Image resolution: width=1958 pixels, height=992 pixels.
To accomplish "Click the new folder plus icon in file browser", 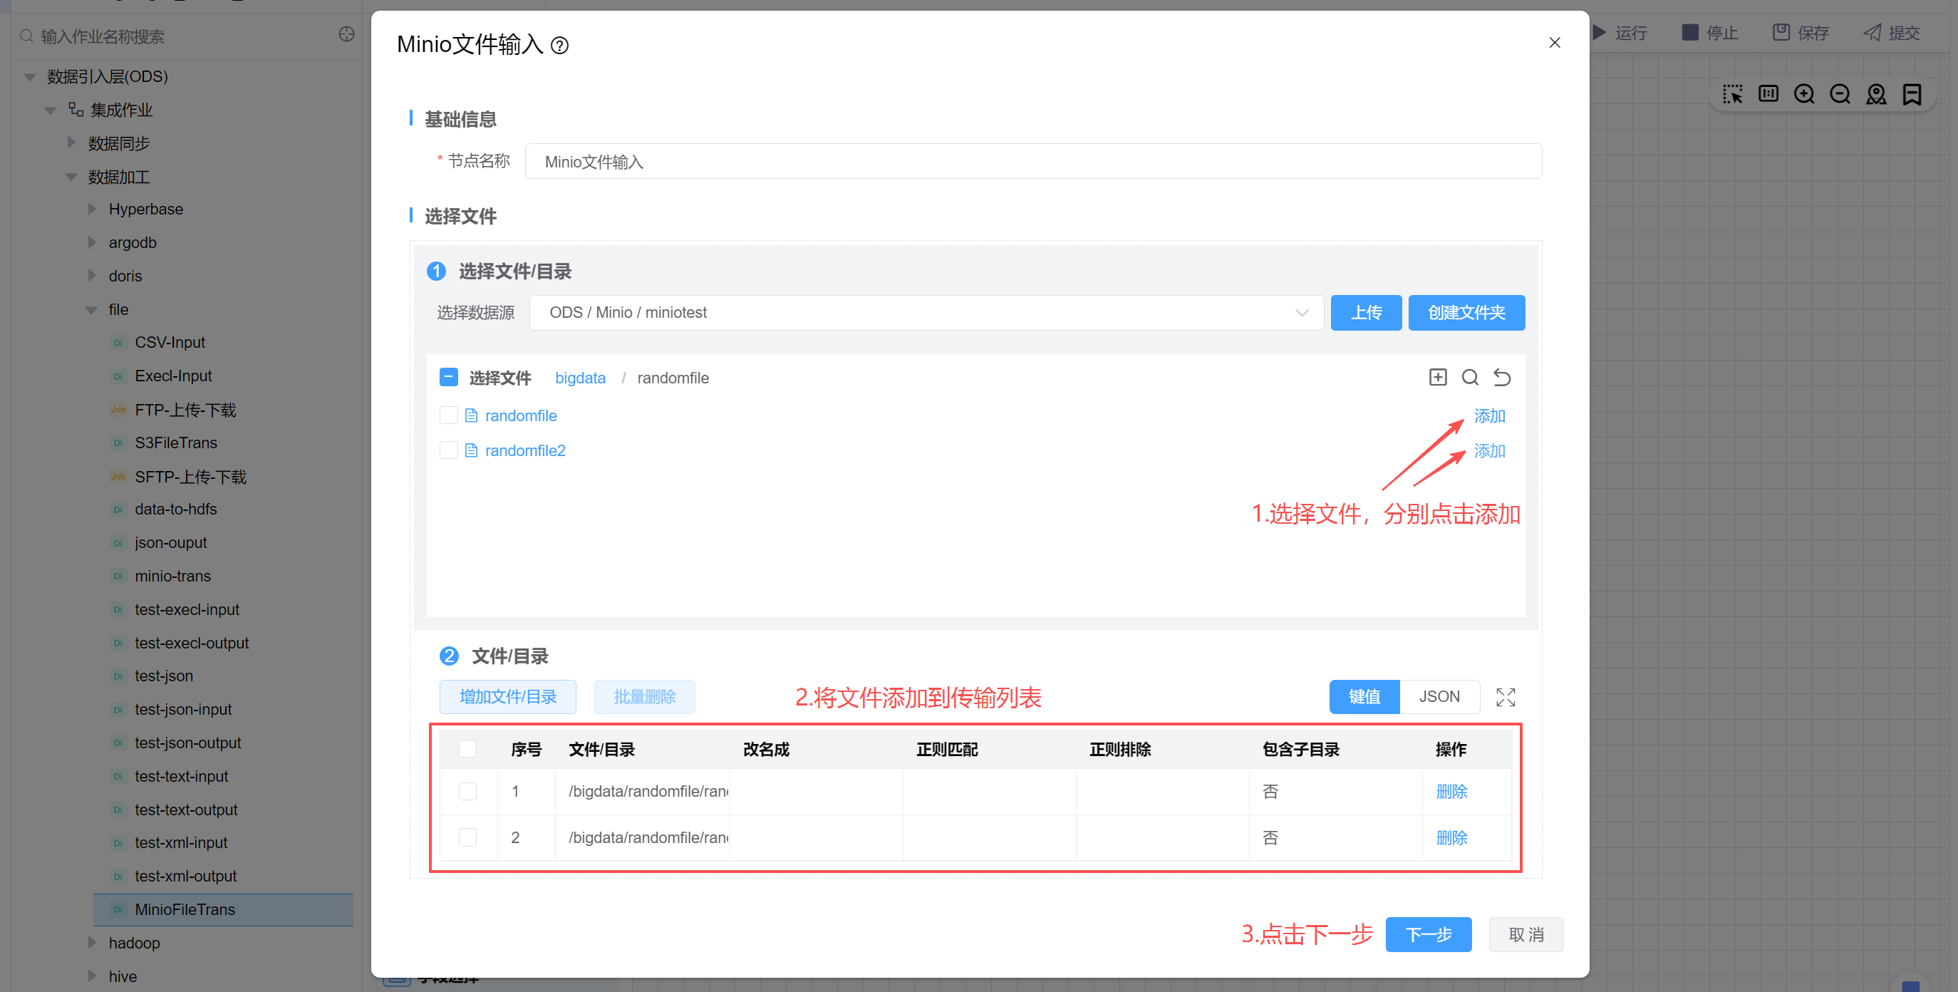I will (1437, 377).
